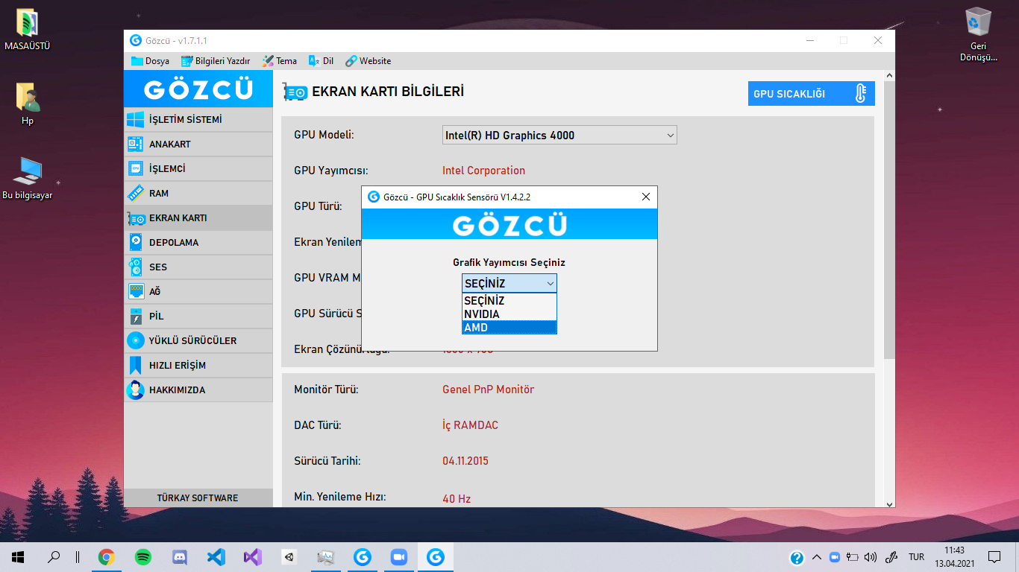Screen dimensions: 1019x572
Task: Open the Anakart motherboard section icon
Action: (135, 144)
